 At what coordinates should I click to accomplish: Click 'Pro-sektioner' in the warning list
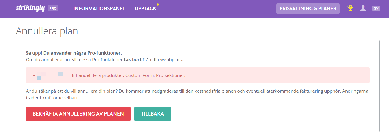tap(171, 75)
